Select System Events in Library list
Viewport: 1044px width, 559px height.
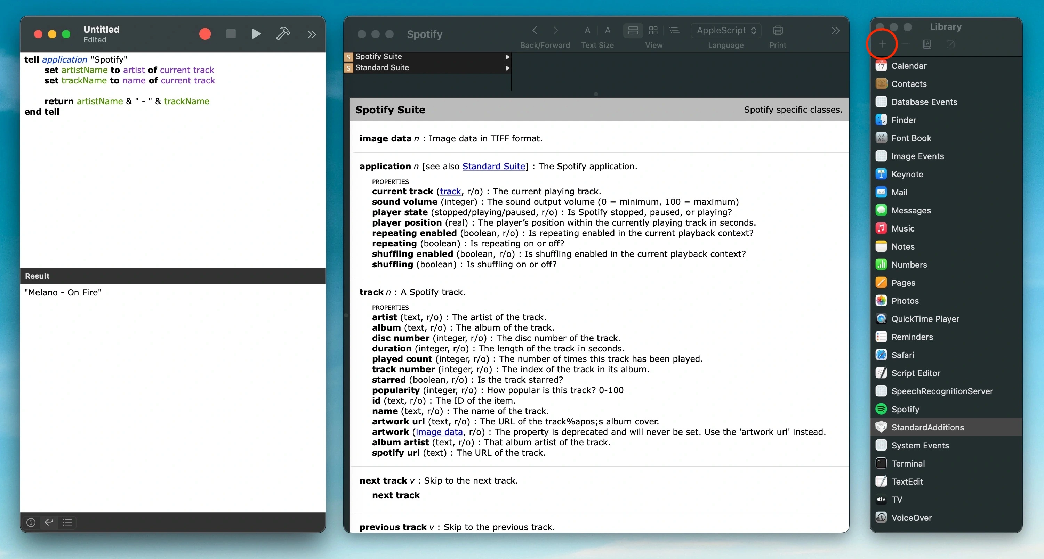pos(946,446)
